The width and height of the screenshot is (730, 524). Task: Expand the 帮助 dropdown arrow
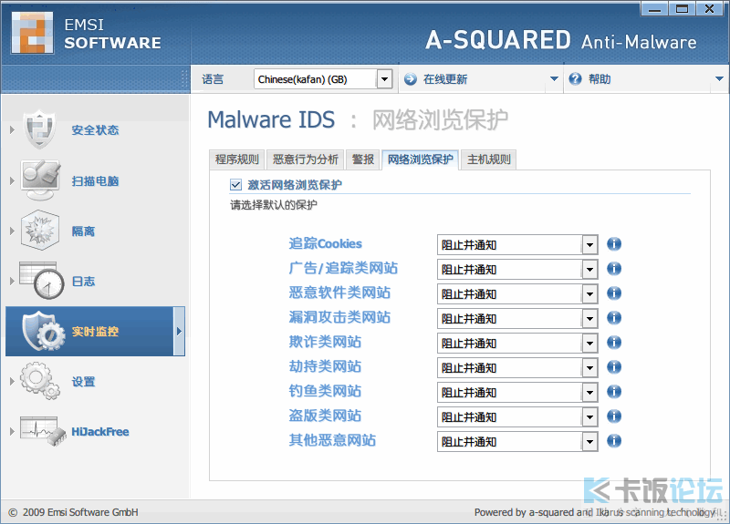(719, 79)
